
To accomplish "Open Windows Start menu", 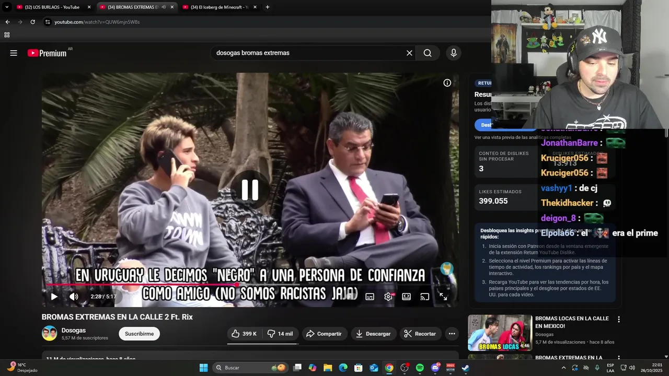I will pyautogui.click(x=203, y=368).
